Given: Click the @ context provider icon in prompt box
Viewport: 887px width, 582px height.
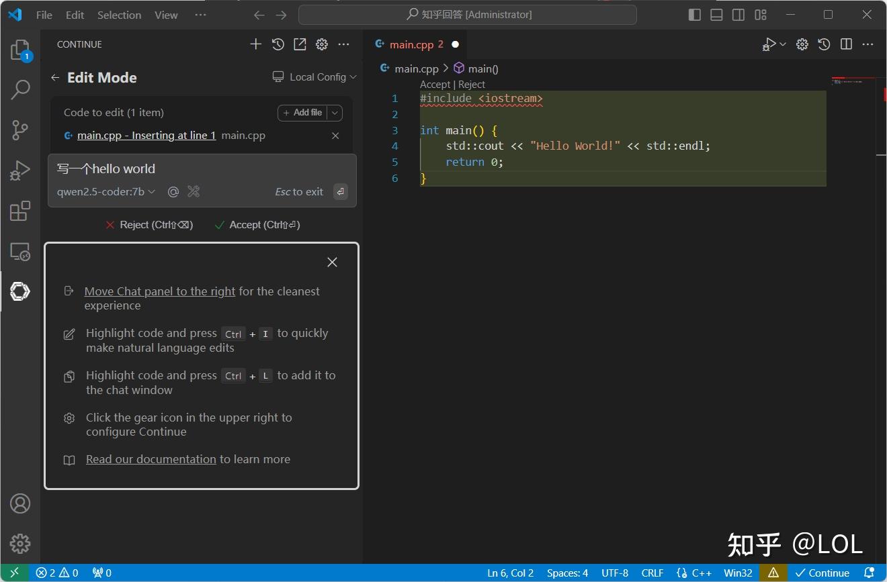Looking at the screenshot, I should coord(173,191).
